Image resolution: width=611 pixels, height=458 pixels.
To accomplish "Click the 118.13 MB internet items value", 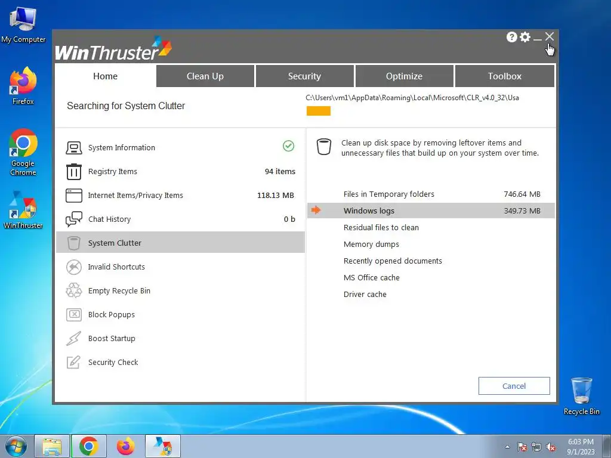I will tap(276, 196).
